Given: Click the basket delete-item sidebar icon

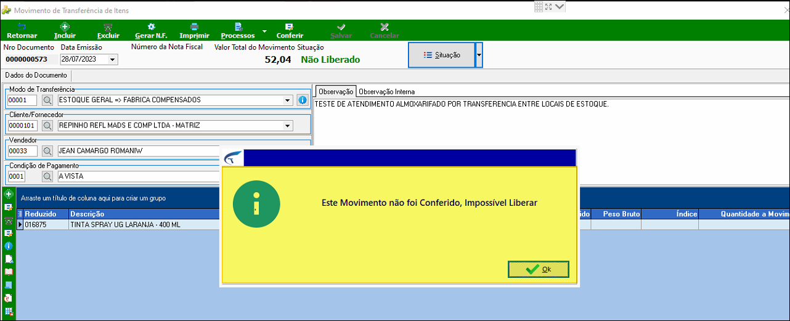Looking at the screenshot, I should tap(9, 220).
